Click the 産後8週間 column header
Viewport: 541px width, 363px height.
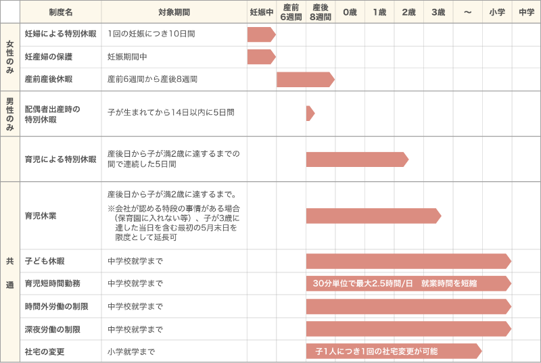point(320,12)
